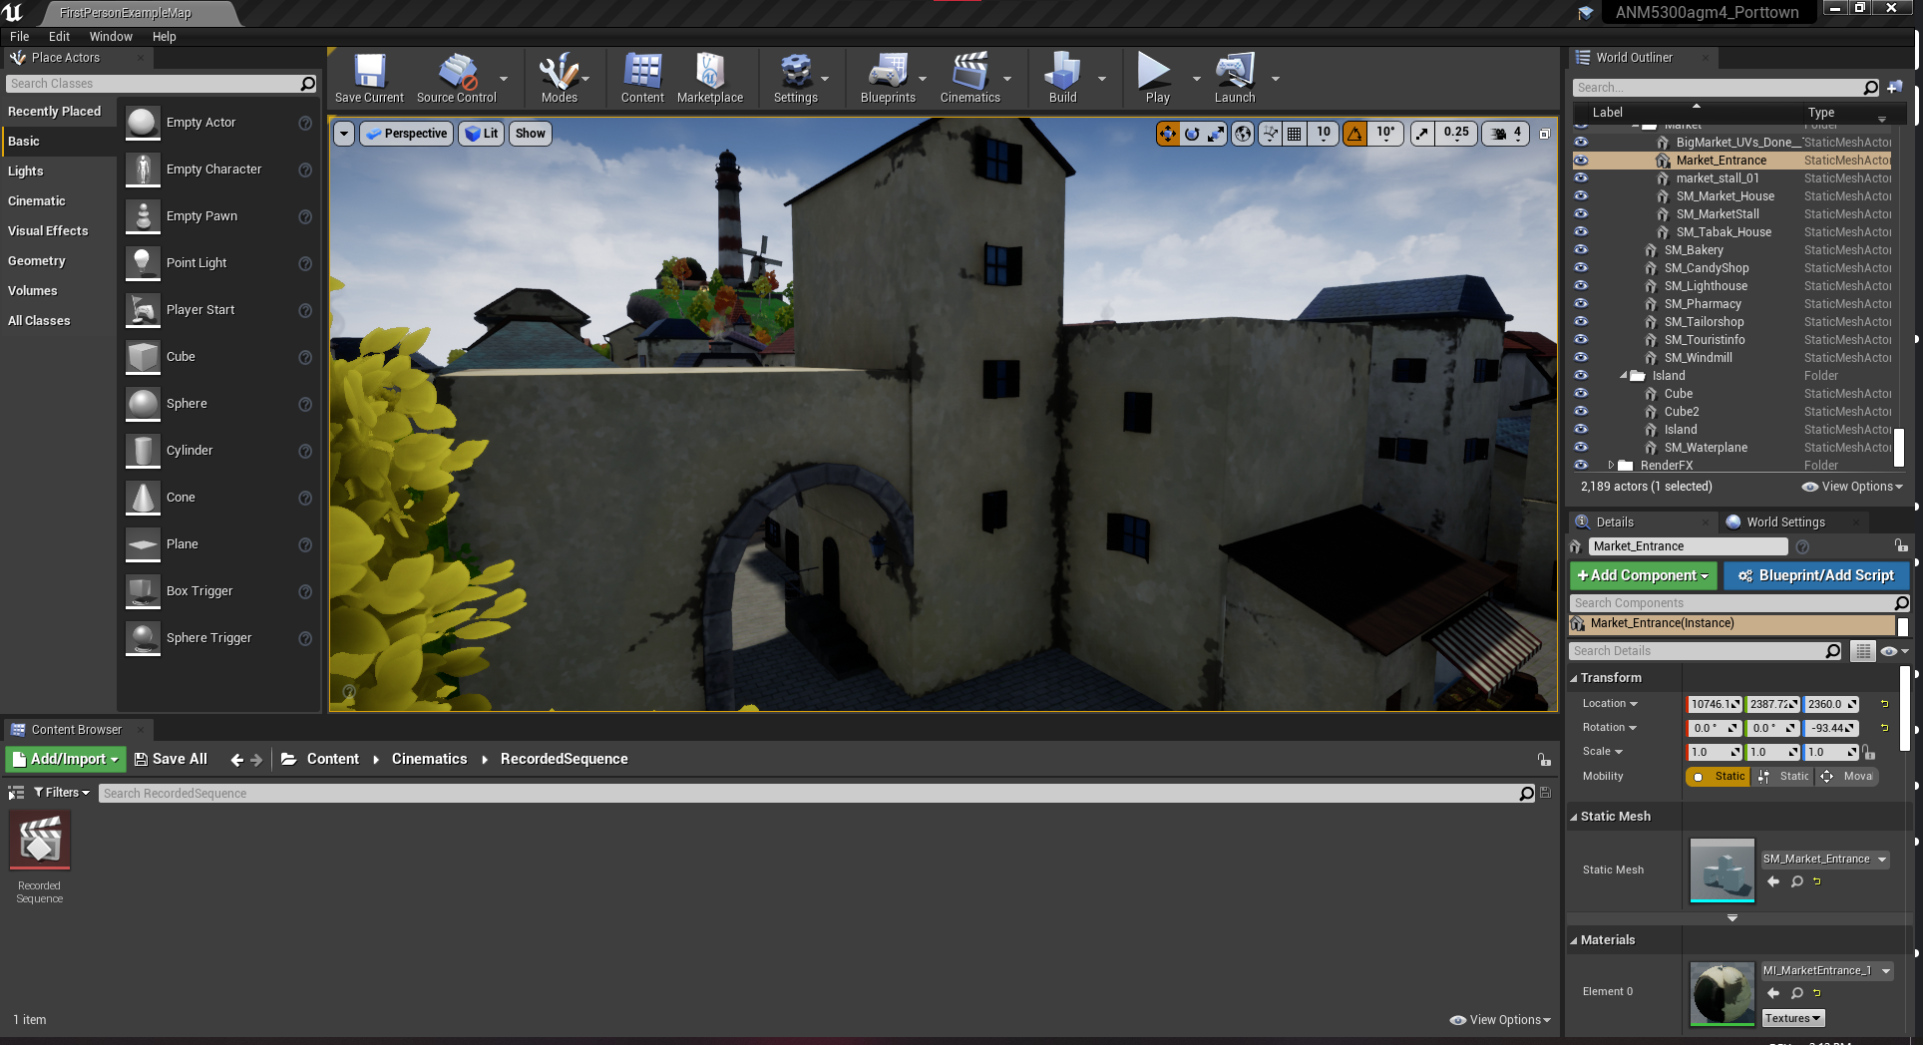1923x1045 pixels.
Task: Switch to the World Settings tab
Action: pyautogui.click(x=1784, y=522)
